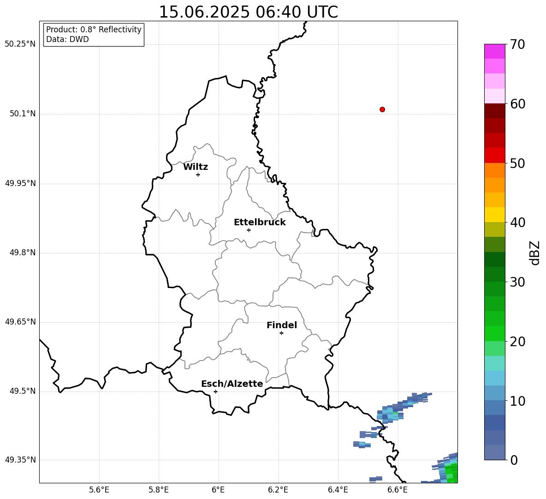The width and height of the screenshot is (546, 499).
Task: Click the 6°E longitude label
Action: (x=218, y=490)
